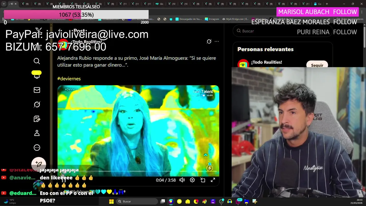Click the video time text 0:04 / 3:58

click(166, 180)
